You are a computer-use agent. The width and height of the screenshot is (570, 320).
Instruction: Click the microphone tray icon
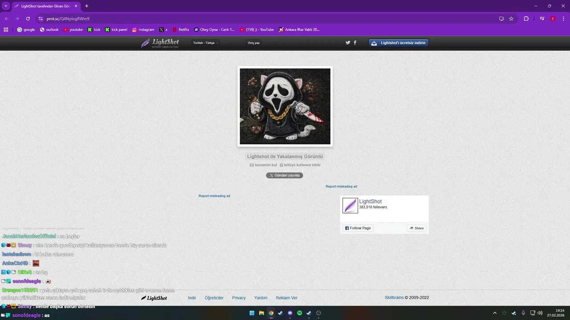pyautogui.click(x=523, y=313)
